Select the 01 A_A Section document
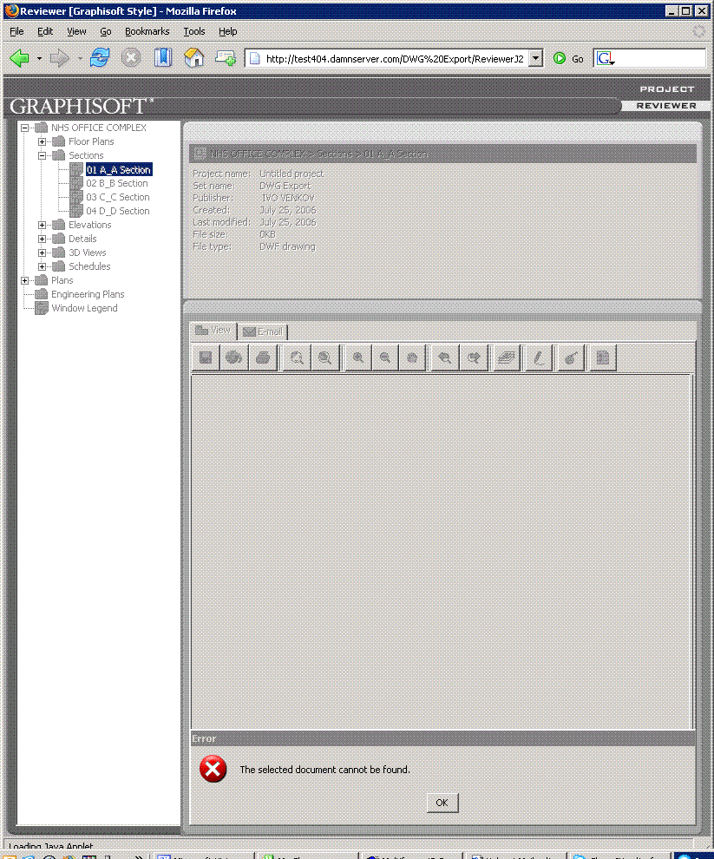714x859 pixels. point(118,170)
